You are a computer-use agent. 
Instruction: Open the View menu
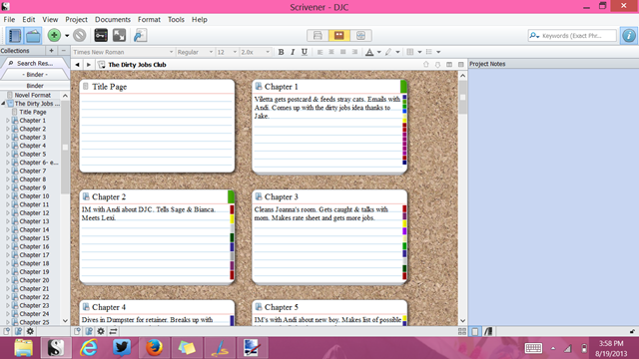50,20
